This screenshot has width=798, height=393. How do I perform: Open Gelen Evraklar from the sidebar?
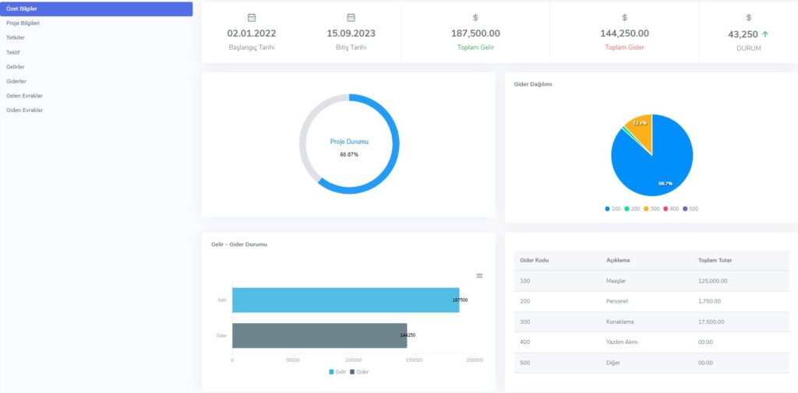[24, 96]
